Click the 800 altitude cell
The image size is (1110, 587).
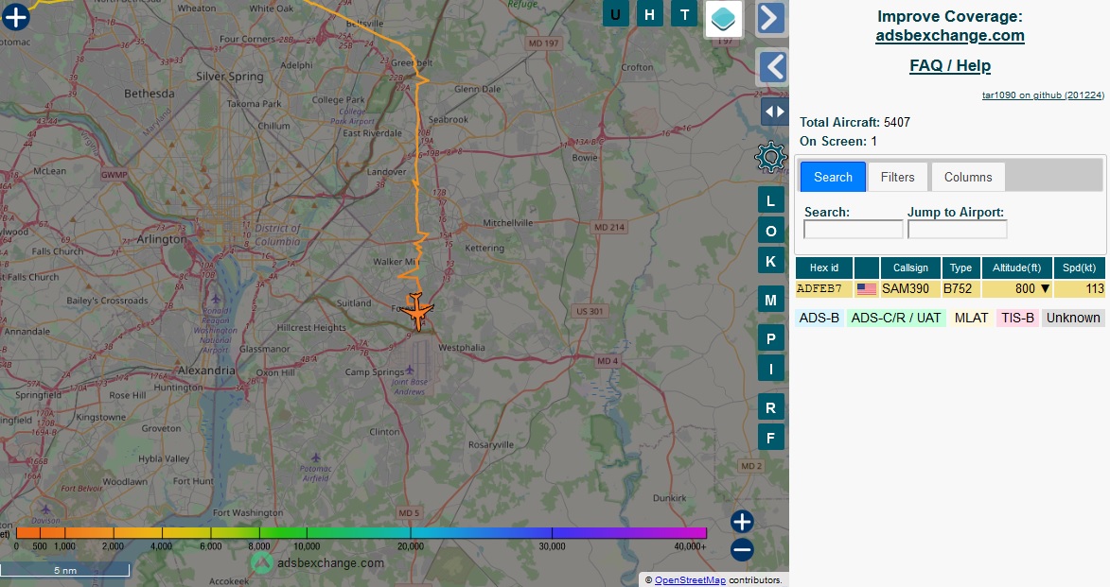coord(1016,288)
